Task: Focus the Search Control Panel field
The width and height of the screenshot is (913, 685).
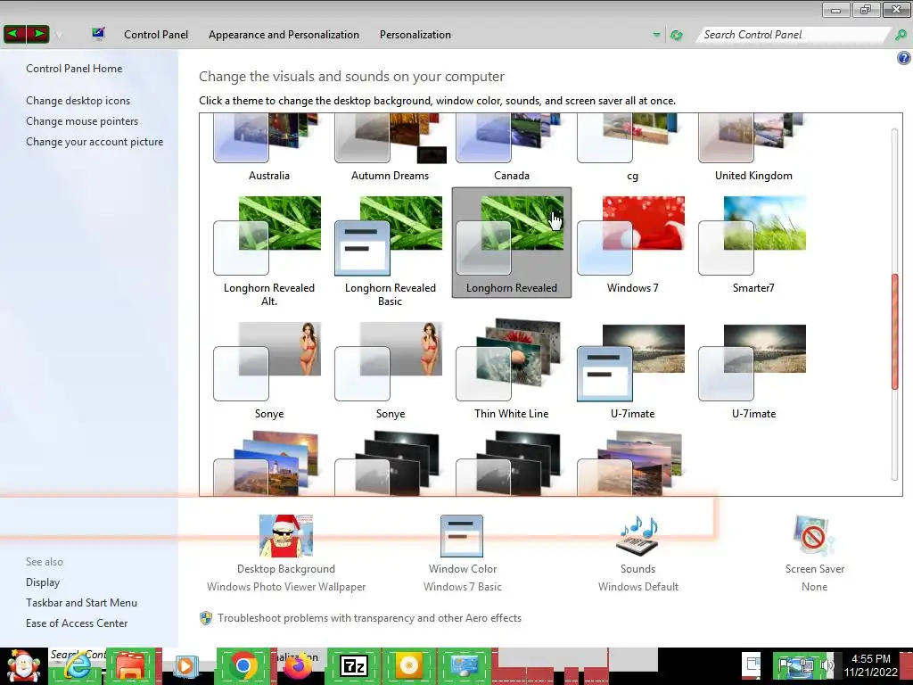Action: (794, 35)
